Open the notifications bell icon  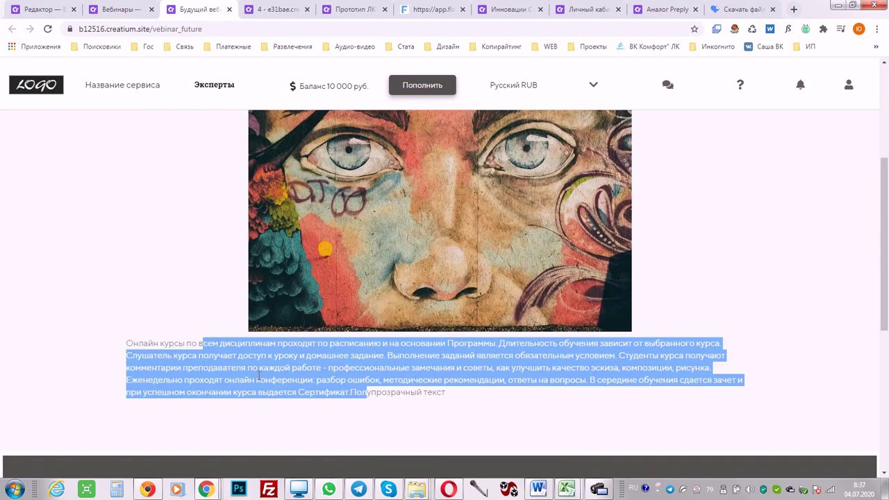(800, 85)
